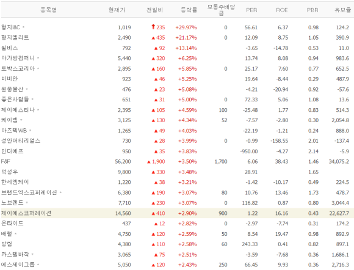Image resolution: width=354 pixels, height=270 pixels.
Task: Open the 형지엘리트 stock page
Action: tap(15, 37)
